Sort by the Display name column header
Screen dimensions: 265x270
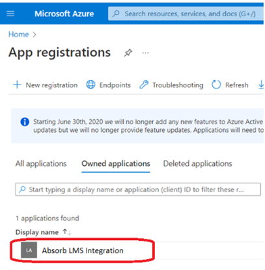[37, 232]
